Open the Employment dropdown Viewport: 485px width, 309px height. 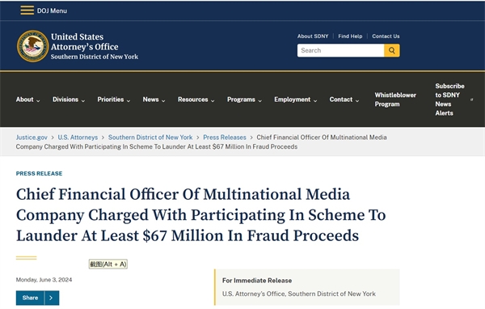tap(296, 99)
